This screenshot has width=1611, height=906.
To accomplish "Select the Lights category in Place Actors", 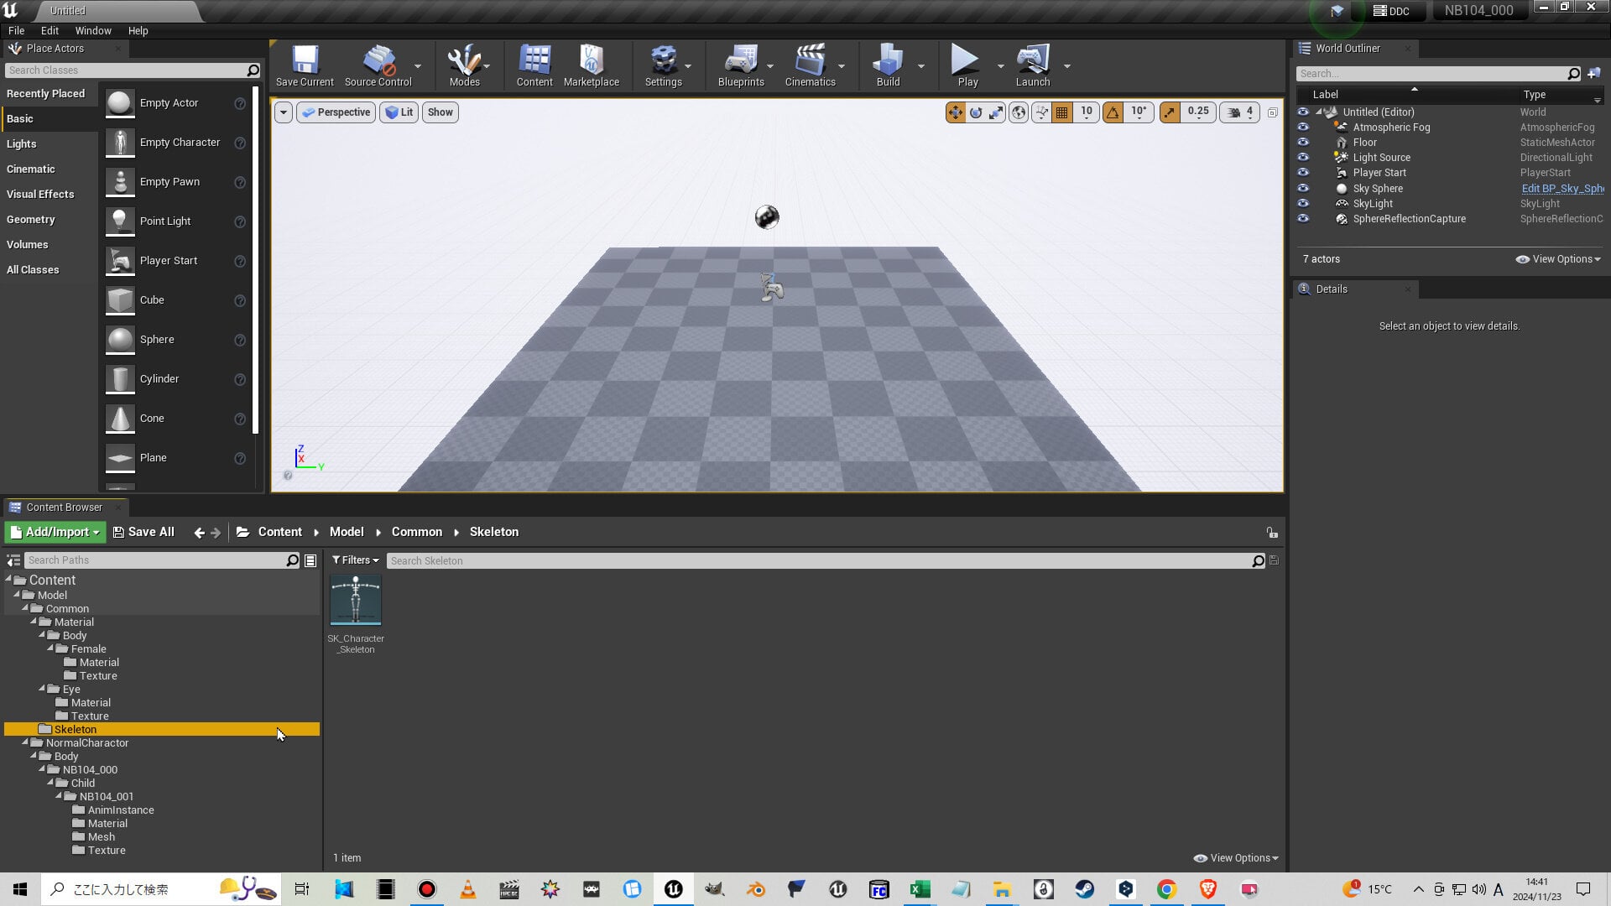I will (x=22, y=144).
